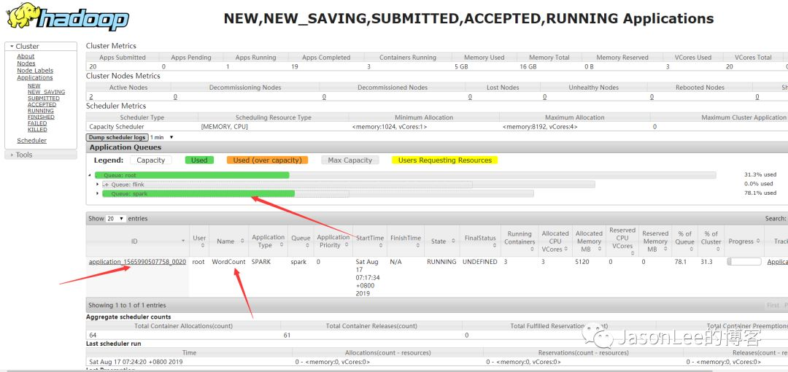The height and width of the screenshot is (372, 788).
Task: Click yellow Users Requesting Resources swatch
Action: pyautogui.click(x=445, y=160)
